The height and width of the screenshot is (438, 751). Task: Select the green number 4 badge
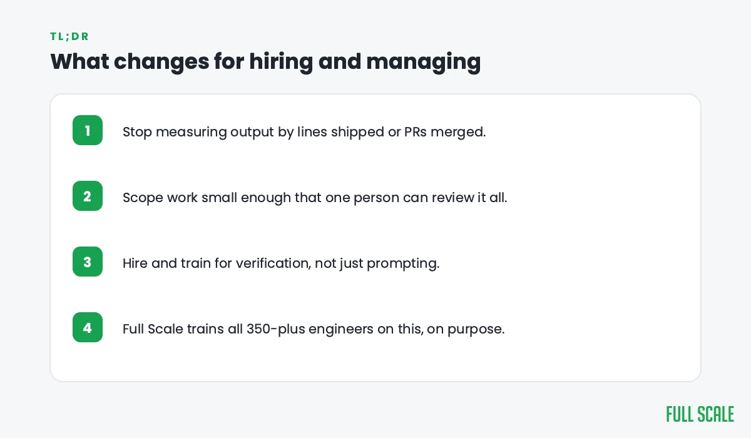pyautogui.click(x=88, y=328)
